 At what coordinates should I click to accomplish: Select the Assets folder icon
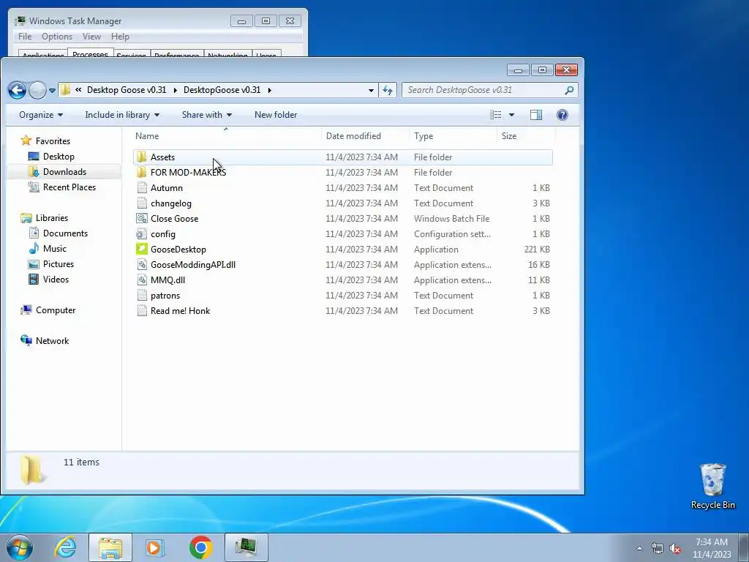(x=141, y=157)
